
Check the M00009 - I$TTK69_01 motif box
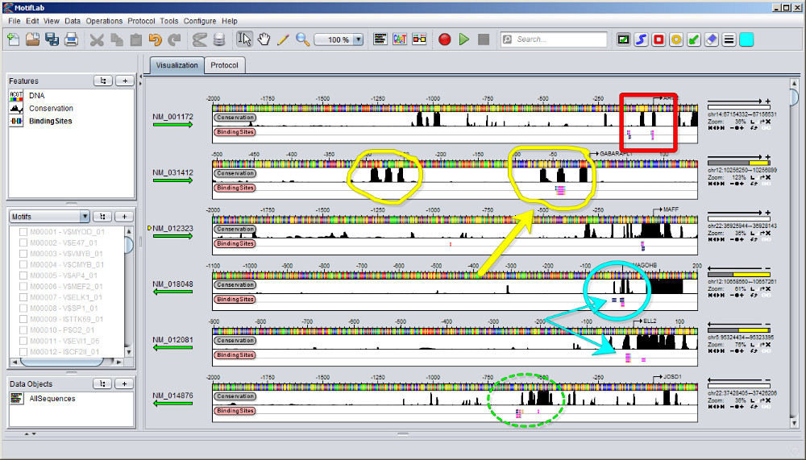(23, 319)
